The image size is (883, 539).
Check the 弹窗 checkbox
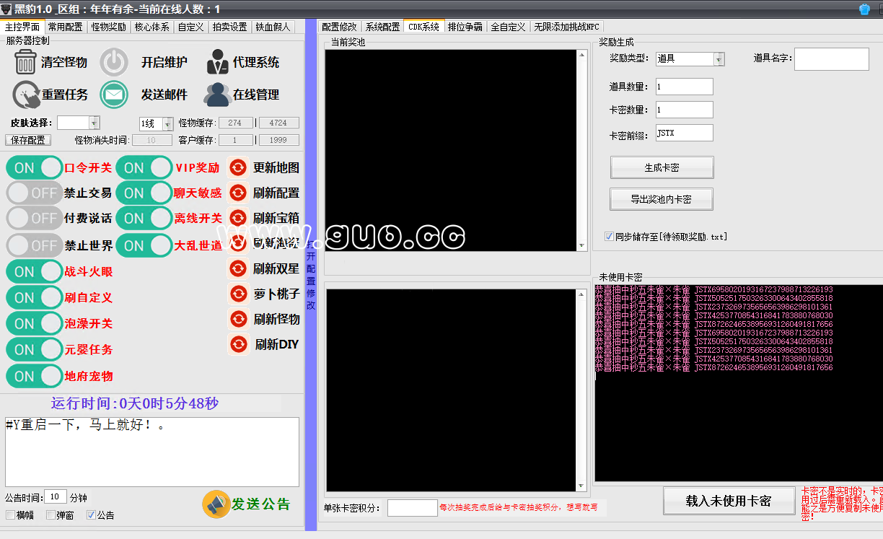(50, 515)
